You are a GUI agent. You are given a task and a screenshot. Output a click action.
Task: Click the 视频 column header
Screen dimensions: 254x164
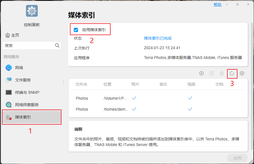tap(191, 84)
